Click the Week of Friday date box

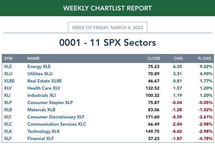[107, 27]
